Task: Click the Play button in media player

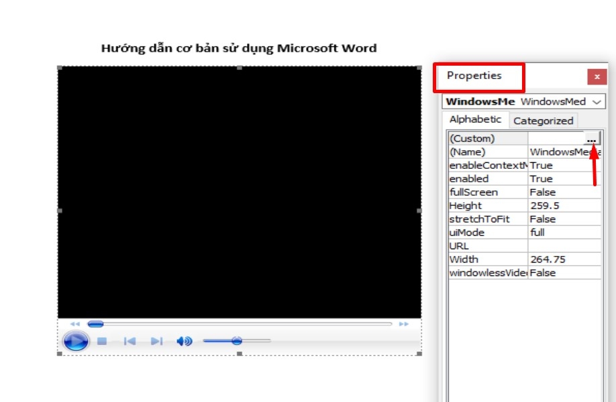Action: [x=76, y=341]
